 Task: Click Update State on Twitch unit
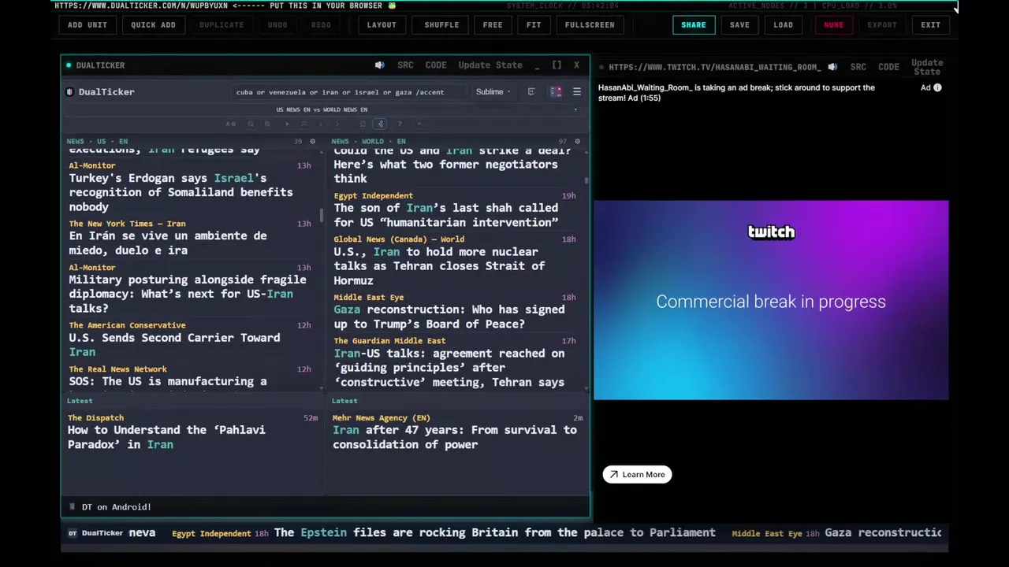(x=927, y=67)
